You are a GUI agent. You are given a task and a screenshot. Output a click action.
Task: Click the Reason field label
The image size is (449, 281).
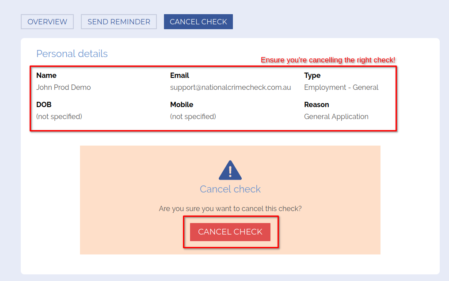click(x=316, y=104)
